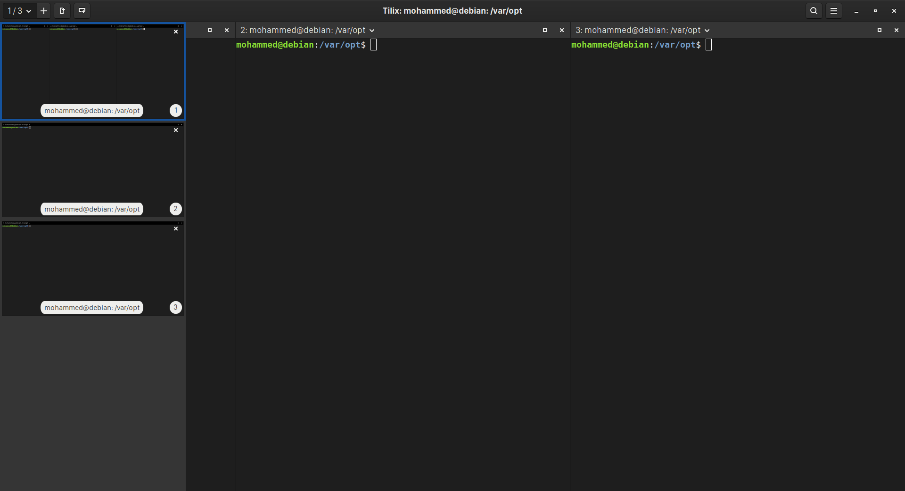Viewport: 905px width, 491px height.
Task: Open the 1/3 session switcher dropdown
Action: pos(19,11)
